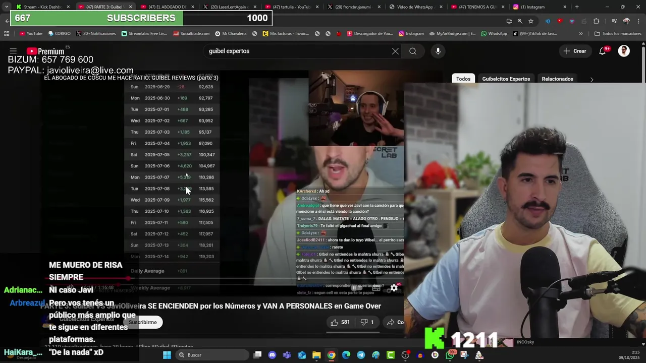Open the YouTube bookmark
The height and width of the screenshot is (363, 646).
pos(31,34)
